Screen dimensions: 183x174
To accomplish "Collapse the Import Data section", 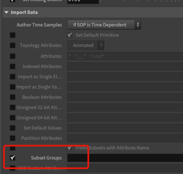I will 7,12.
